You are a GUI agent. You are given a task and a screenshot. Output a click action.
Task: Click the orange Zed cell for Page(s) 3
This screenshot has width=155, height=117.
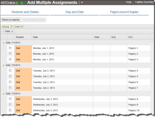pos(23,59)
